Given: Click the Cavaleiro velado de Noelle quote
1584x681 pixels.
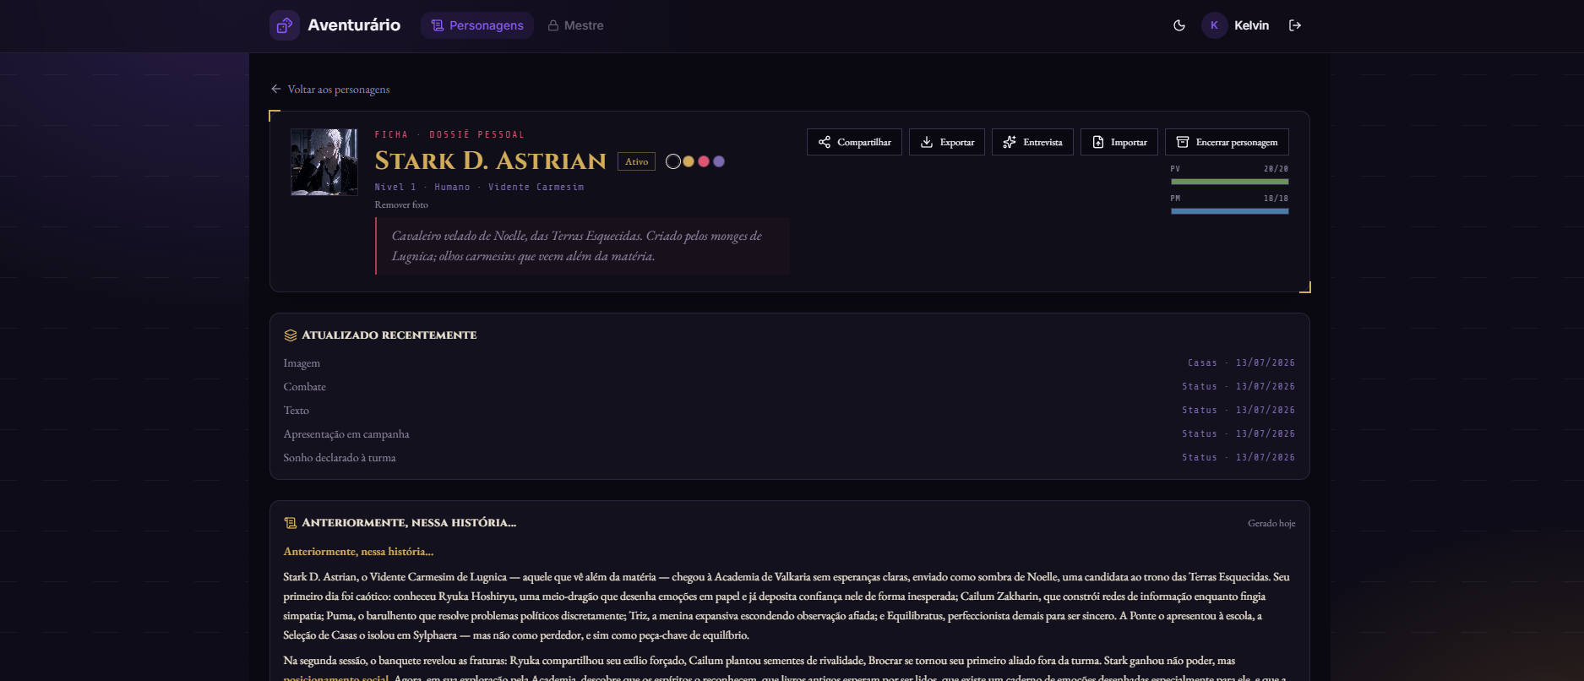Looking at the screenshot, I should pos(583,246).
